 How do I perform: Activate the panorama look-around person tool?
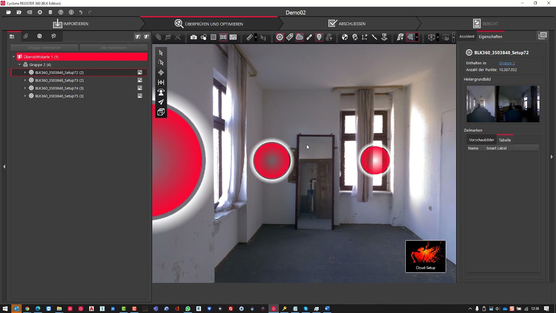click(161, 92)
